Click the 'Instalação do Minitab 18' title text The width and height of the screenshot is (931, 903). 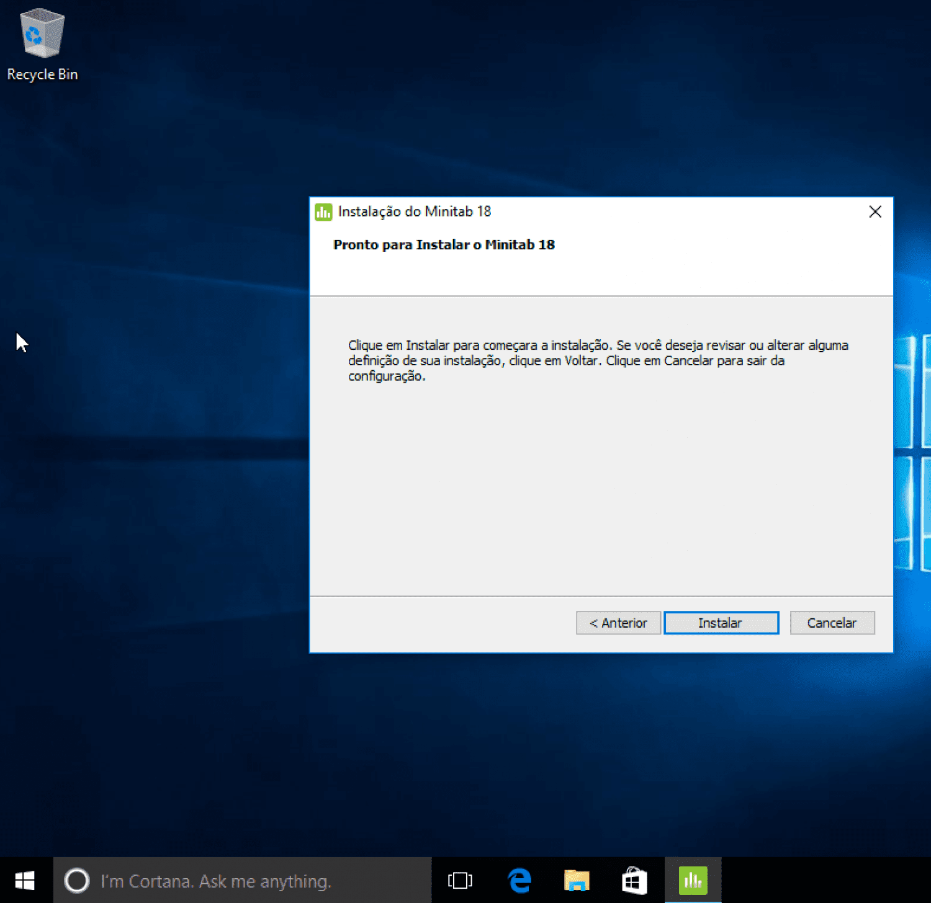pos(415,212)
